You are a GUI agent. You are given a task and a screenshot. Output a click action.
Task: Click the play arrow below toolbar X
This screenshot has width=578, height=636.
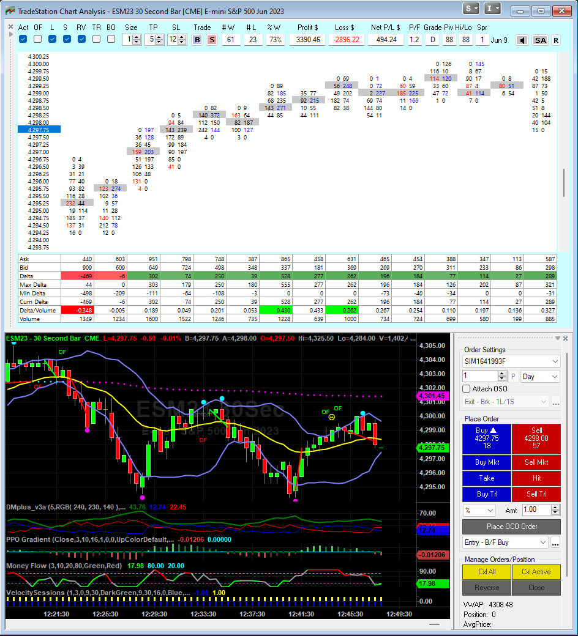tap(10, 34)
